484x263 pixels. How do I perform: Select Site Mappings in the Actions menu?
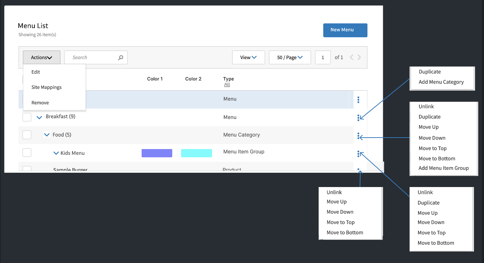pos(46,87)
